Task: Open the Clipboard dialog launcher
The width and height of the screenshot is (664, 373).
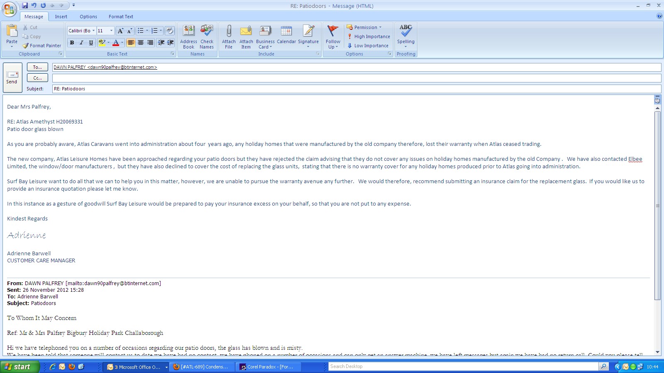Action: pos(61,54)
